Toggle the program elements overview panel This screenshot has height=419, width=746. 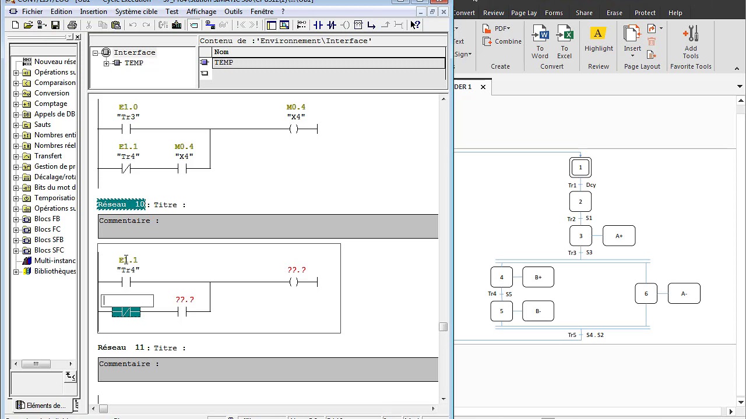(x=271, y=25)
